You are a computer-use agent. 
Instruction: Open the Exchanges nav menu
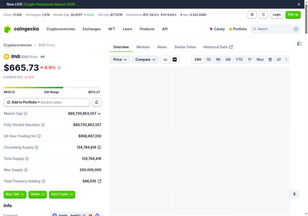point(92,29)
